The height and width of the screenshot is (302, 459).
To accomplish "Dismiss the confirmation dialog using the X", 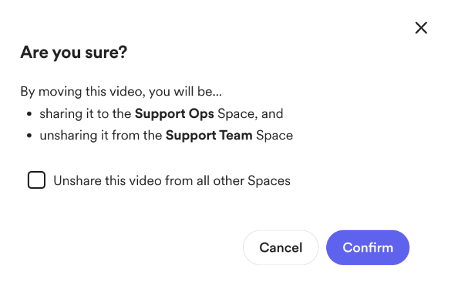I will click(x=421, y=28).
